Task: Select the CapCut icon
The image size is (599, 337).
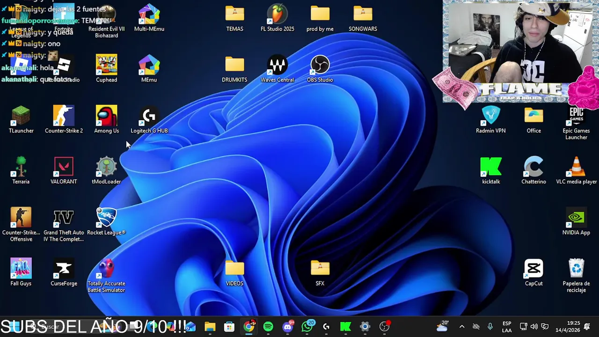Action: [533, 272]
